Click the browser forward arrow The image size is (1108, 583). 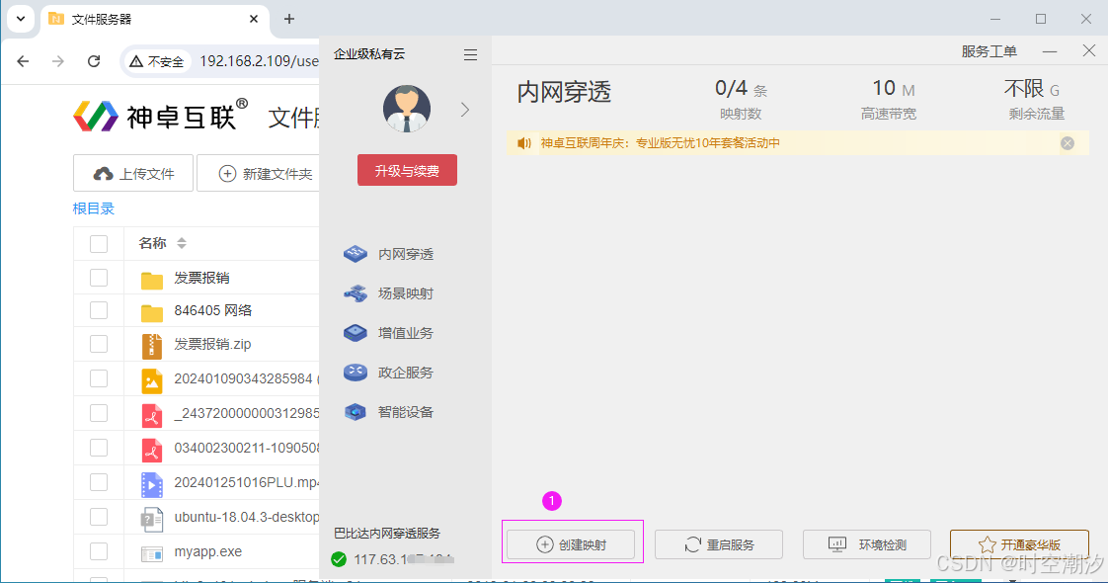click(58, 61)
